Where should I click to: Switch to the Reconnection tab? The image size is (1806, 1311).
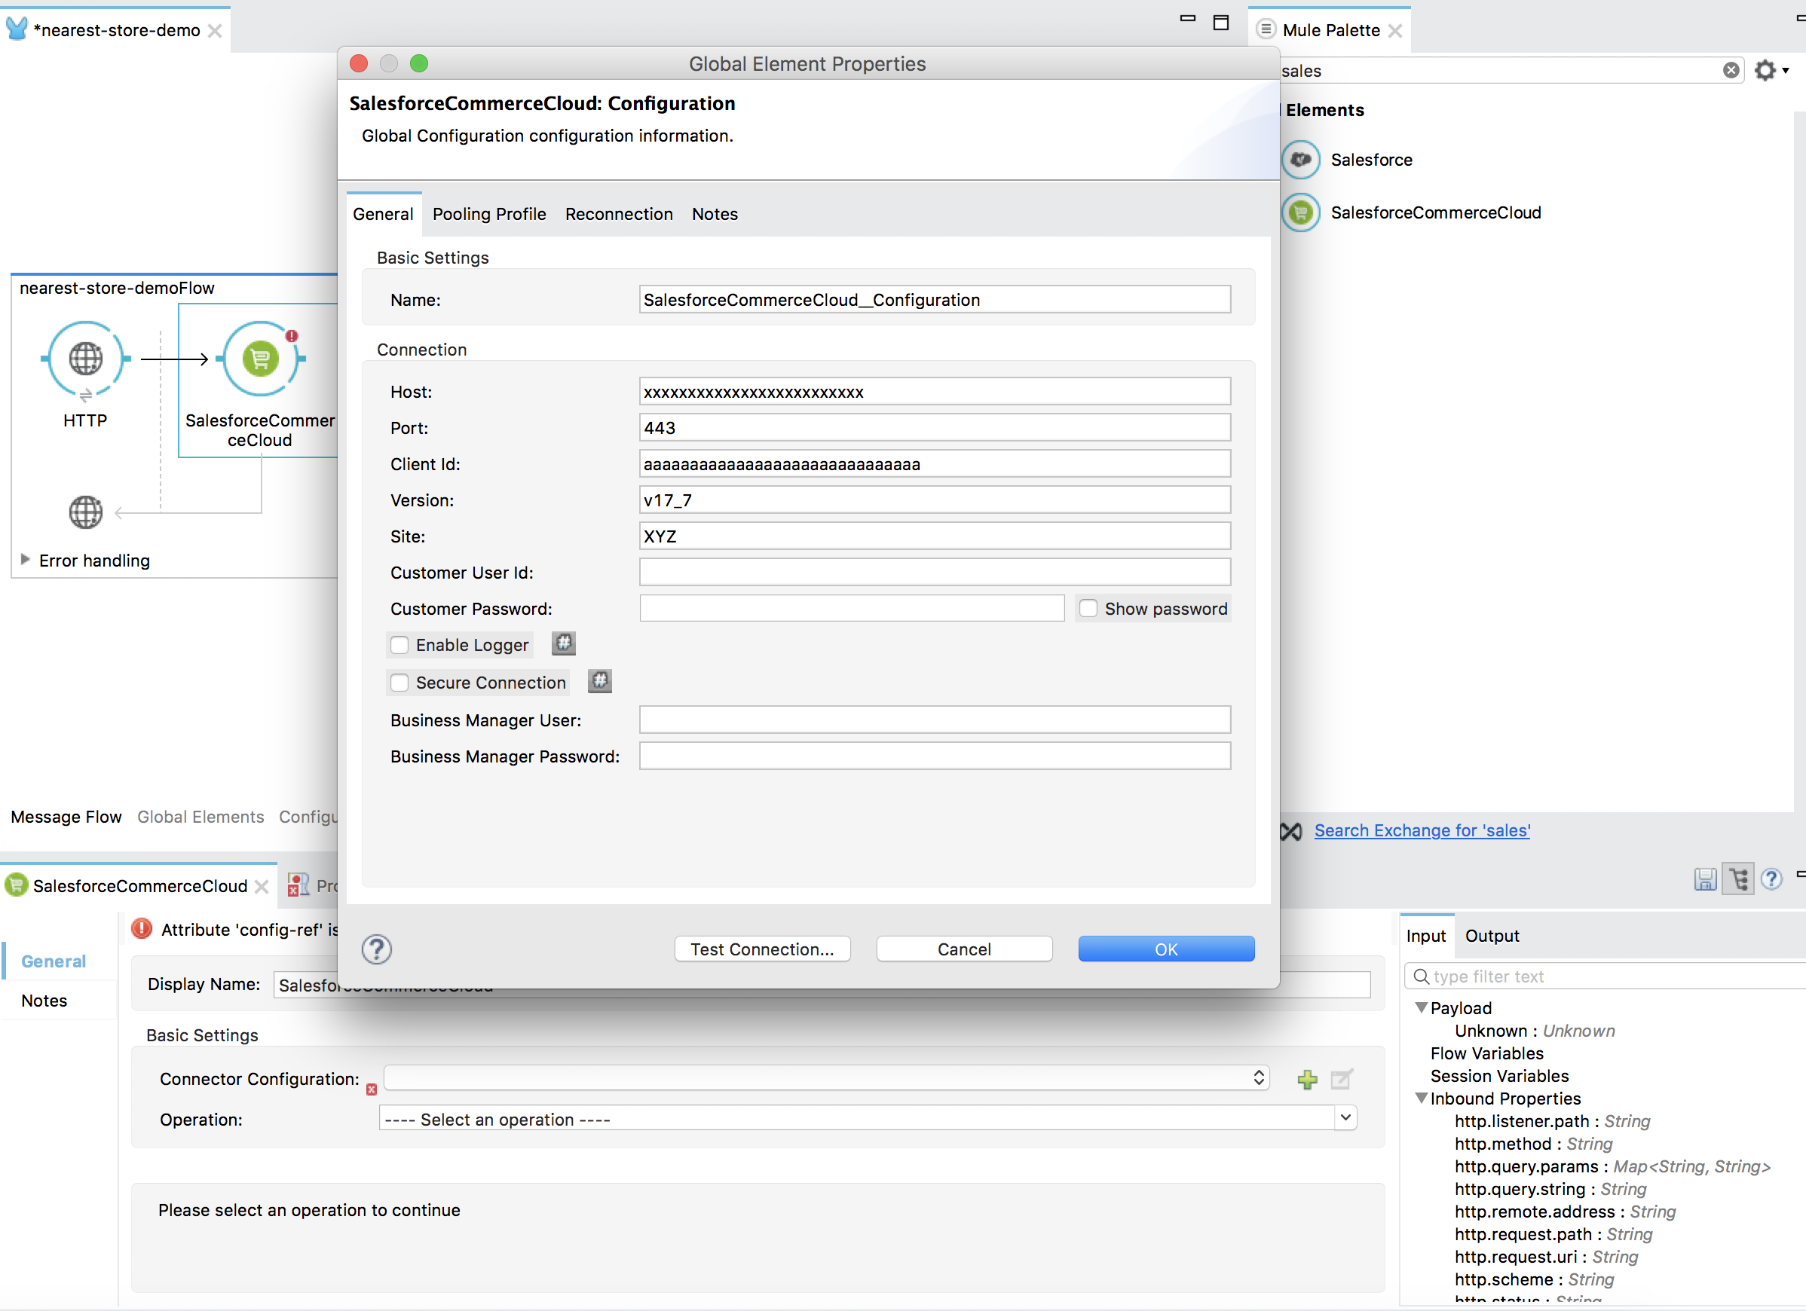[619, 214]
